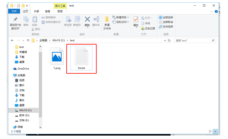The width and height of the screenshot is (228, 139).
Task: Click Invert selection (反向选择) option
Action: [166, 26]
